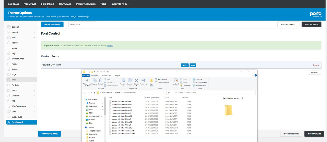Click the Kopiraj copy icon in Odložišče group
The image size is (327, 142).
click(95, 81)
